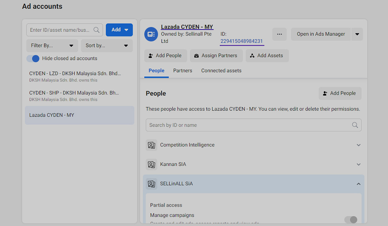
Task: Open the three-dots more options menu
Action: 279,34
